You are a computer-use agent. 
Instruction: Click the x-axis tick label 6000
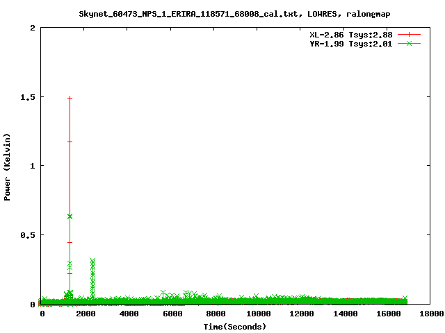click(x=172, y=314)
